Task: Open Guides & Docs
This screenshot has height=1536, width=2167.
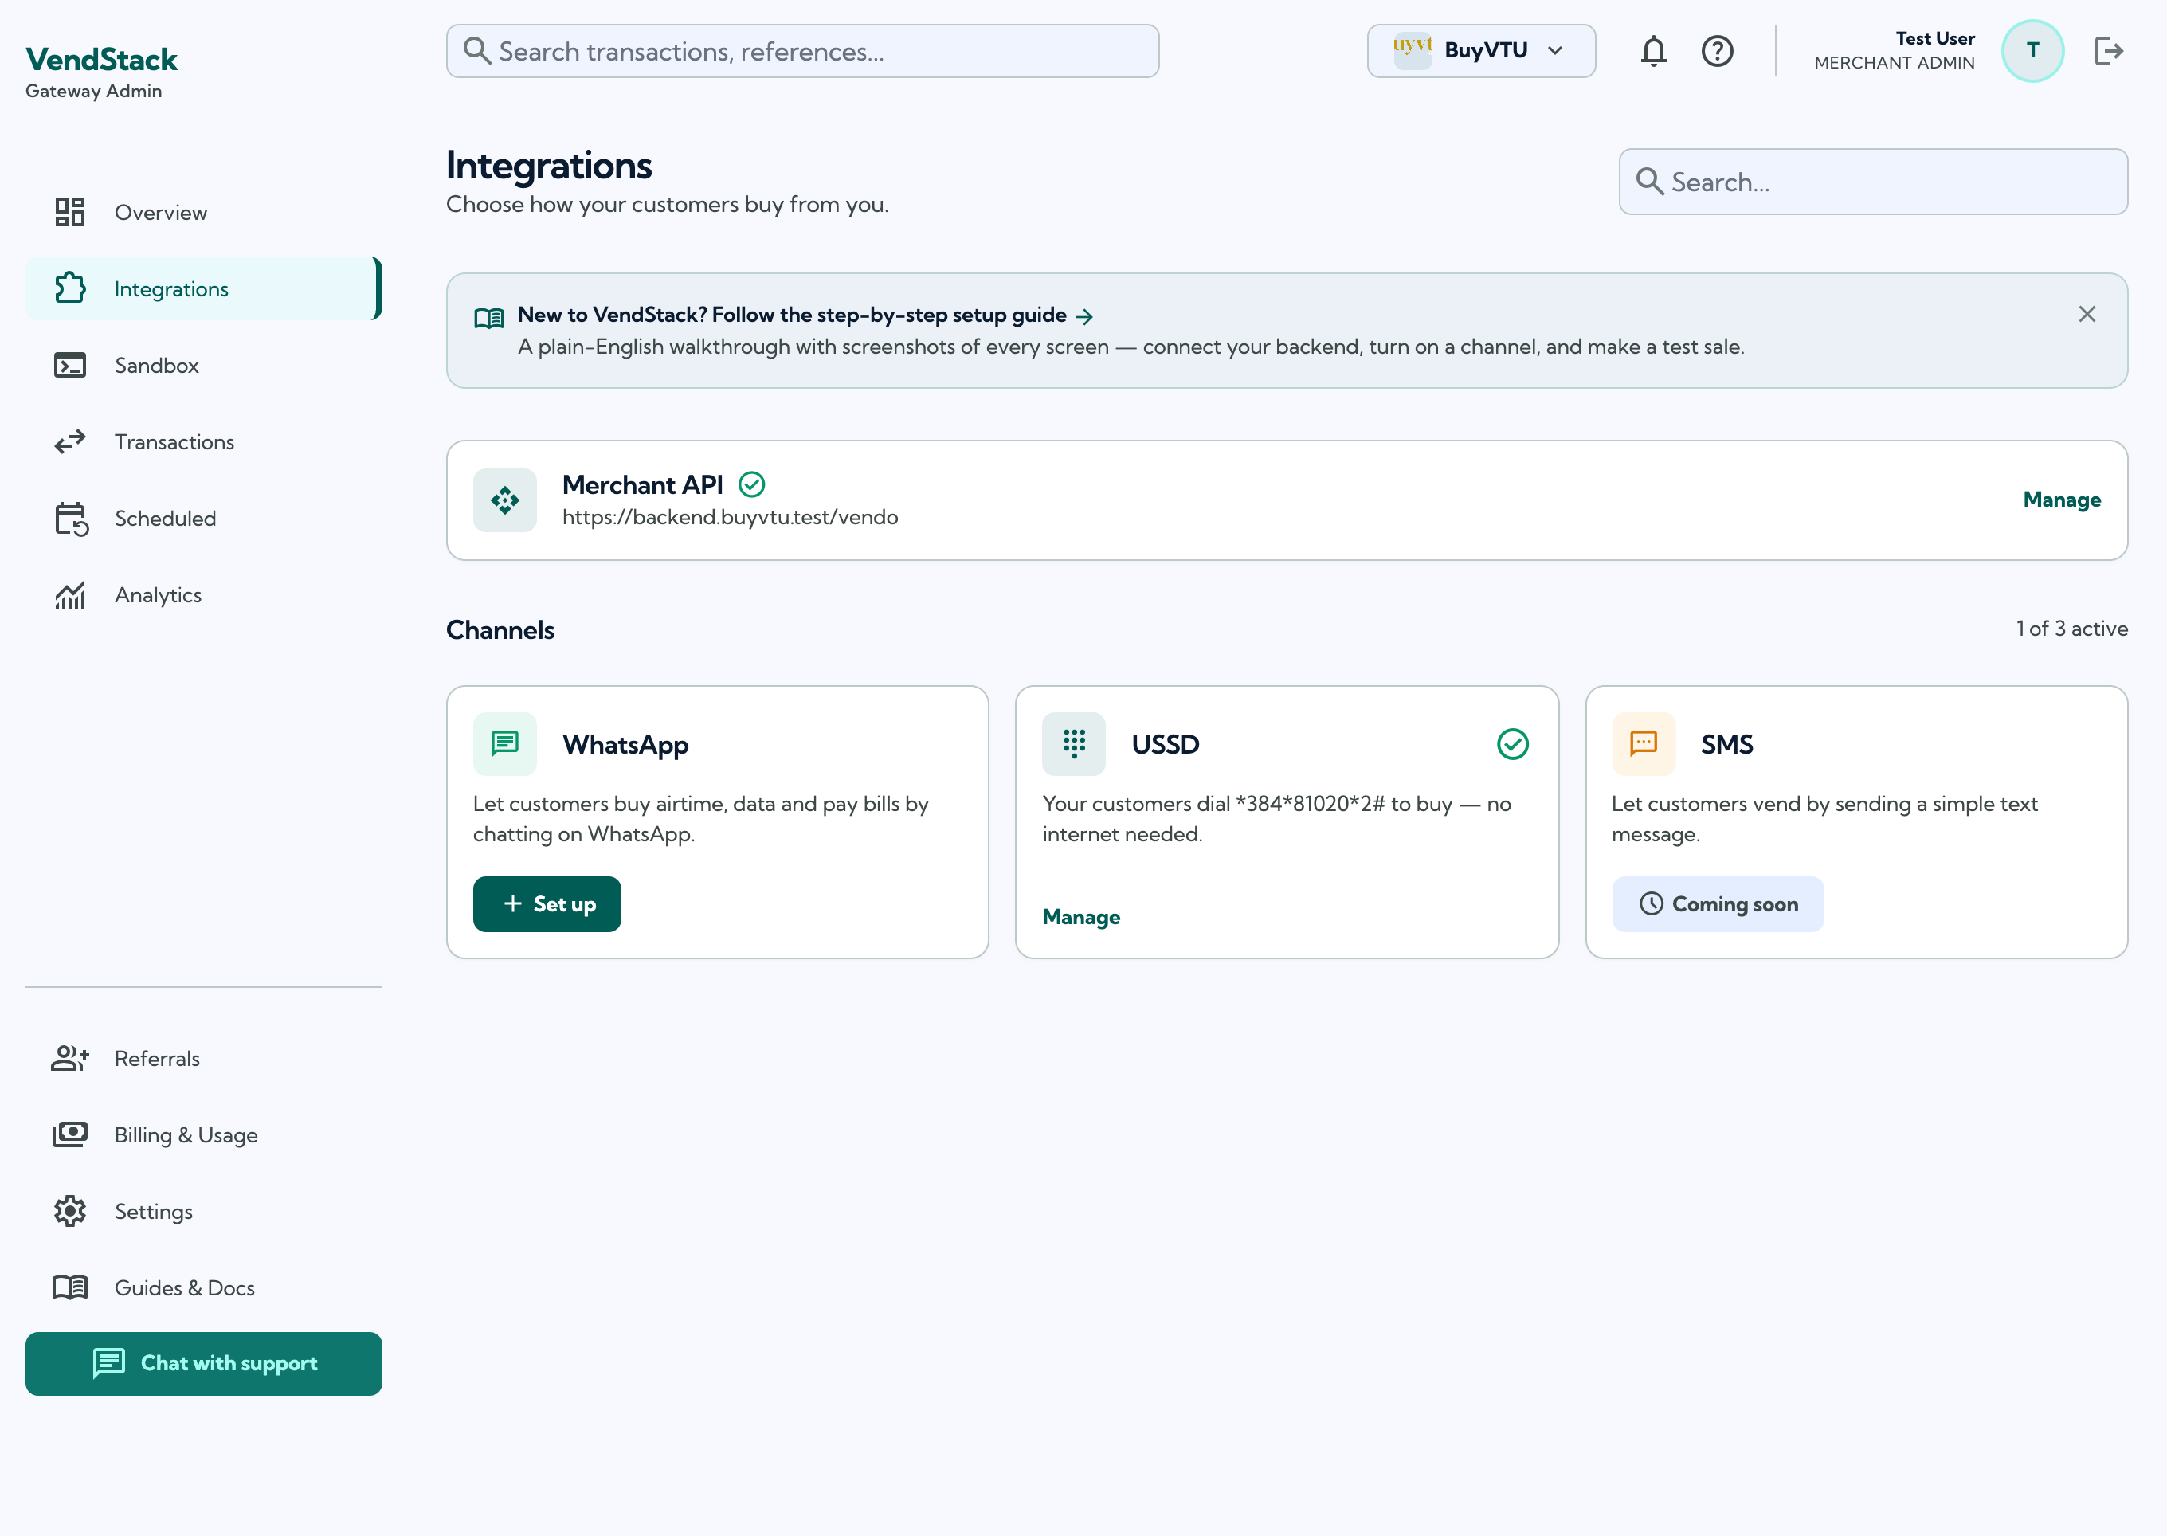Action: click(x=203, y=1288)
